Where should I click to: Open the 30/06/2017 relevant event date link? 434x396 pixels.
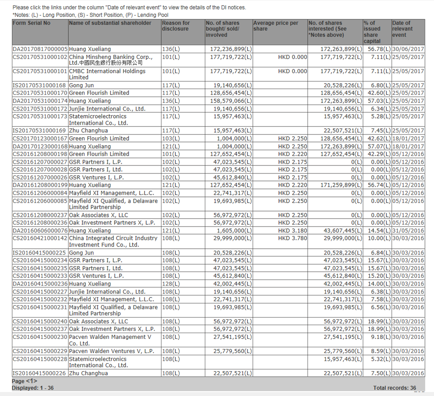[x=408, y=49]
